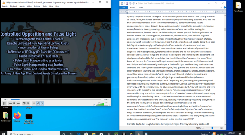Open Cortana circle in taskbar

point(64,134)
